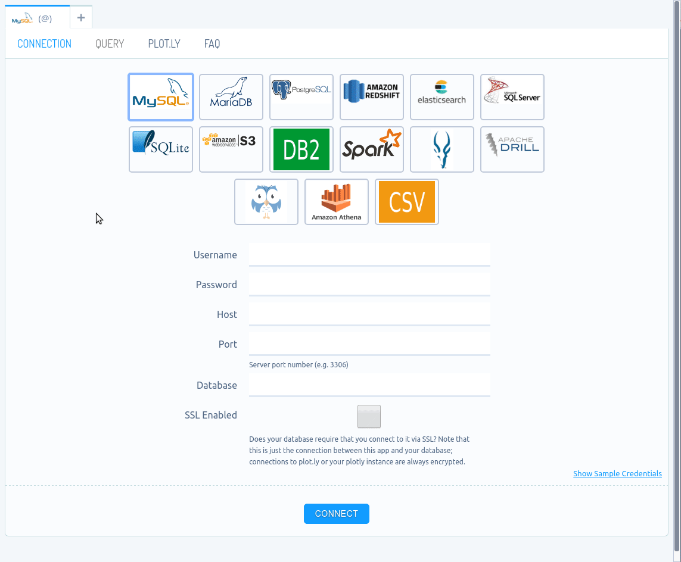Select the Apache Drill connector
681x562 pixels.
coord(512,149)
